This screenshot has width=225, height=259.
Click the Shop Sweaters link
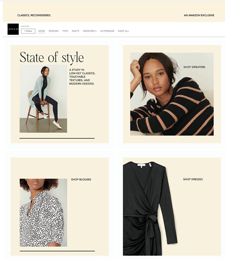coord(194,67)
